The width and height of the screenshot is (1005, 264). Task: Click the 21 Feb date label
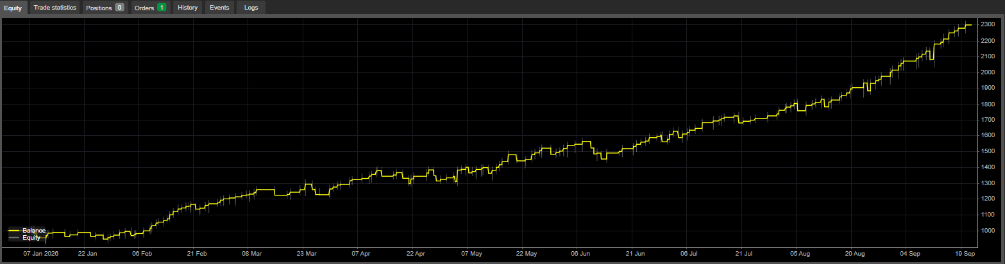coord(197,253)
